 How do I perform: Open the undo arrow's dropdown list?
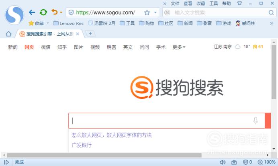point(61,12)
